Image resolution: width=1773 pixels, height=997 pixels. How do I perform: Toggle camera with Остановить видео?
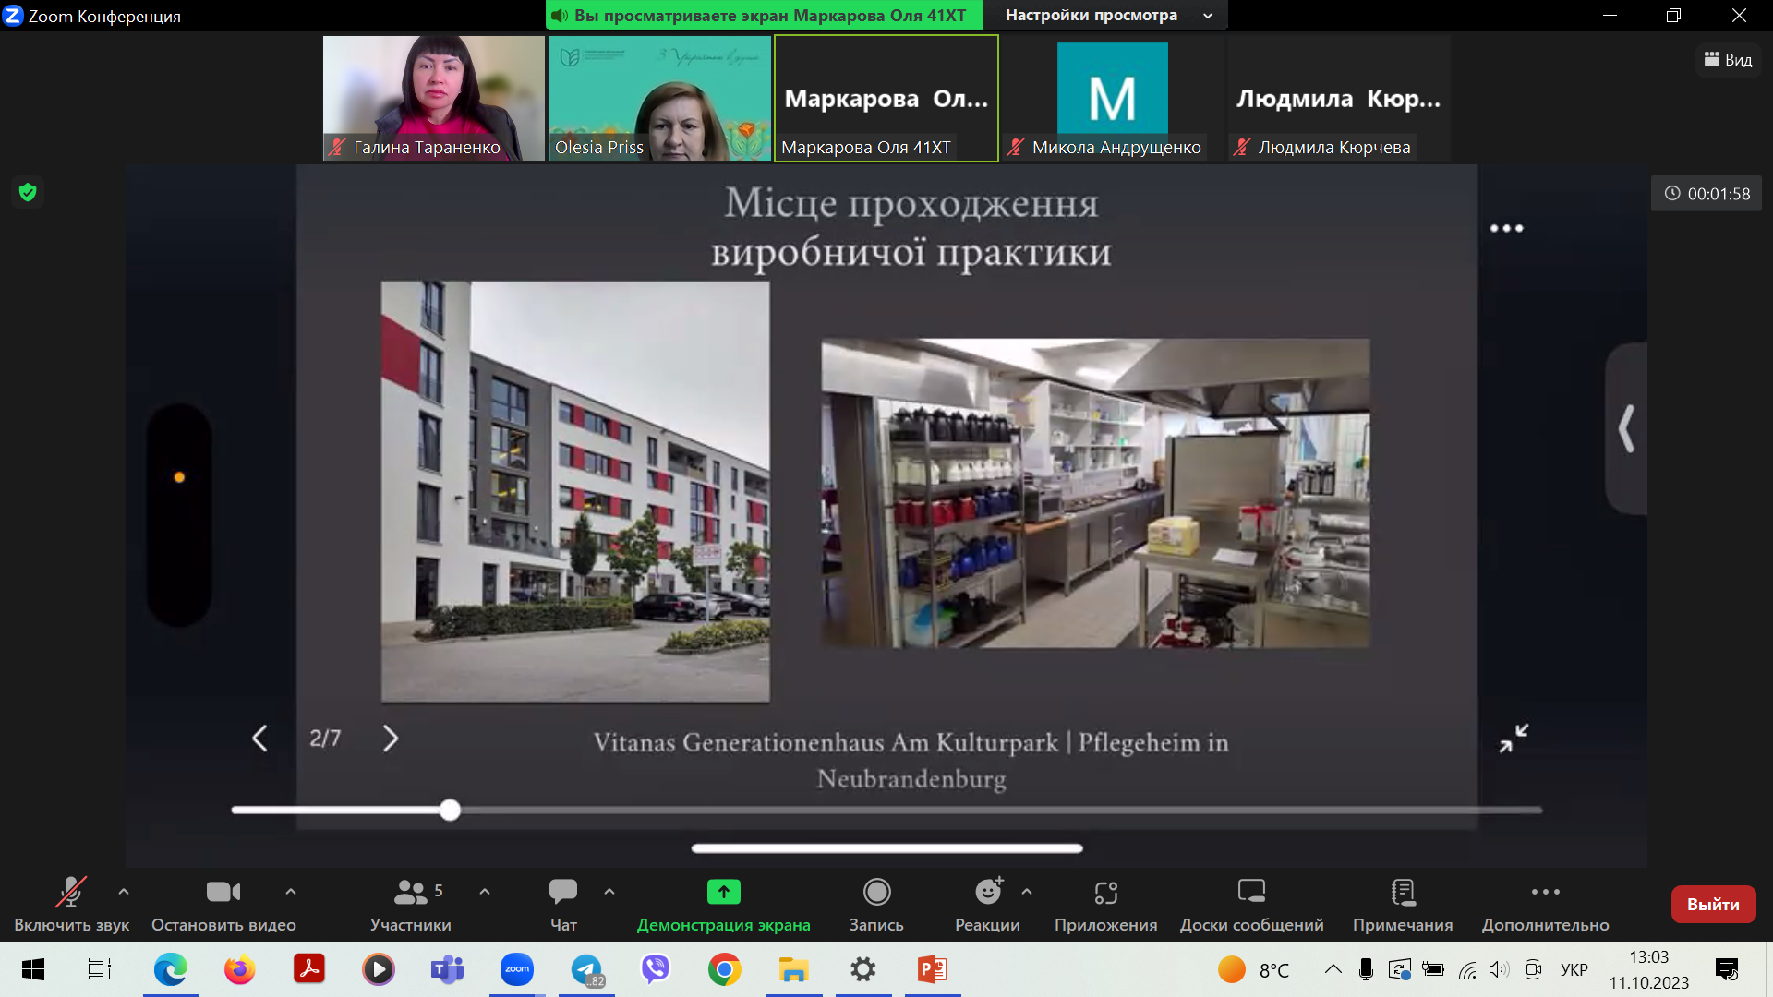[x=223, y=892]
